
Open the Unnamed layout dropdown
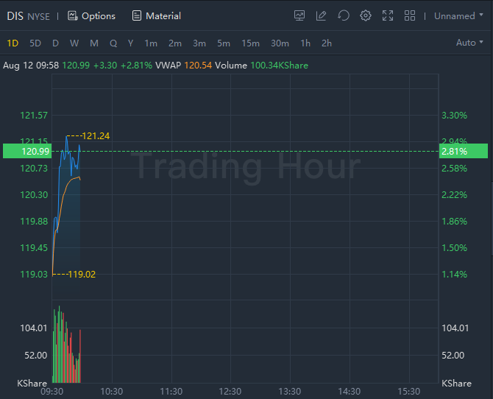pyautogui.click(x=459, y=15)
